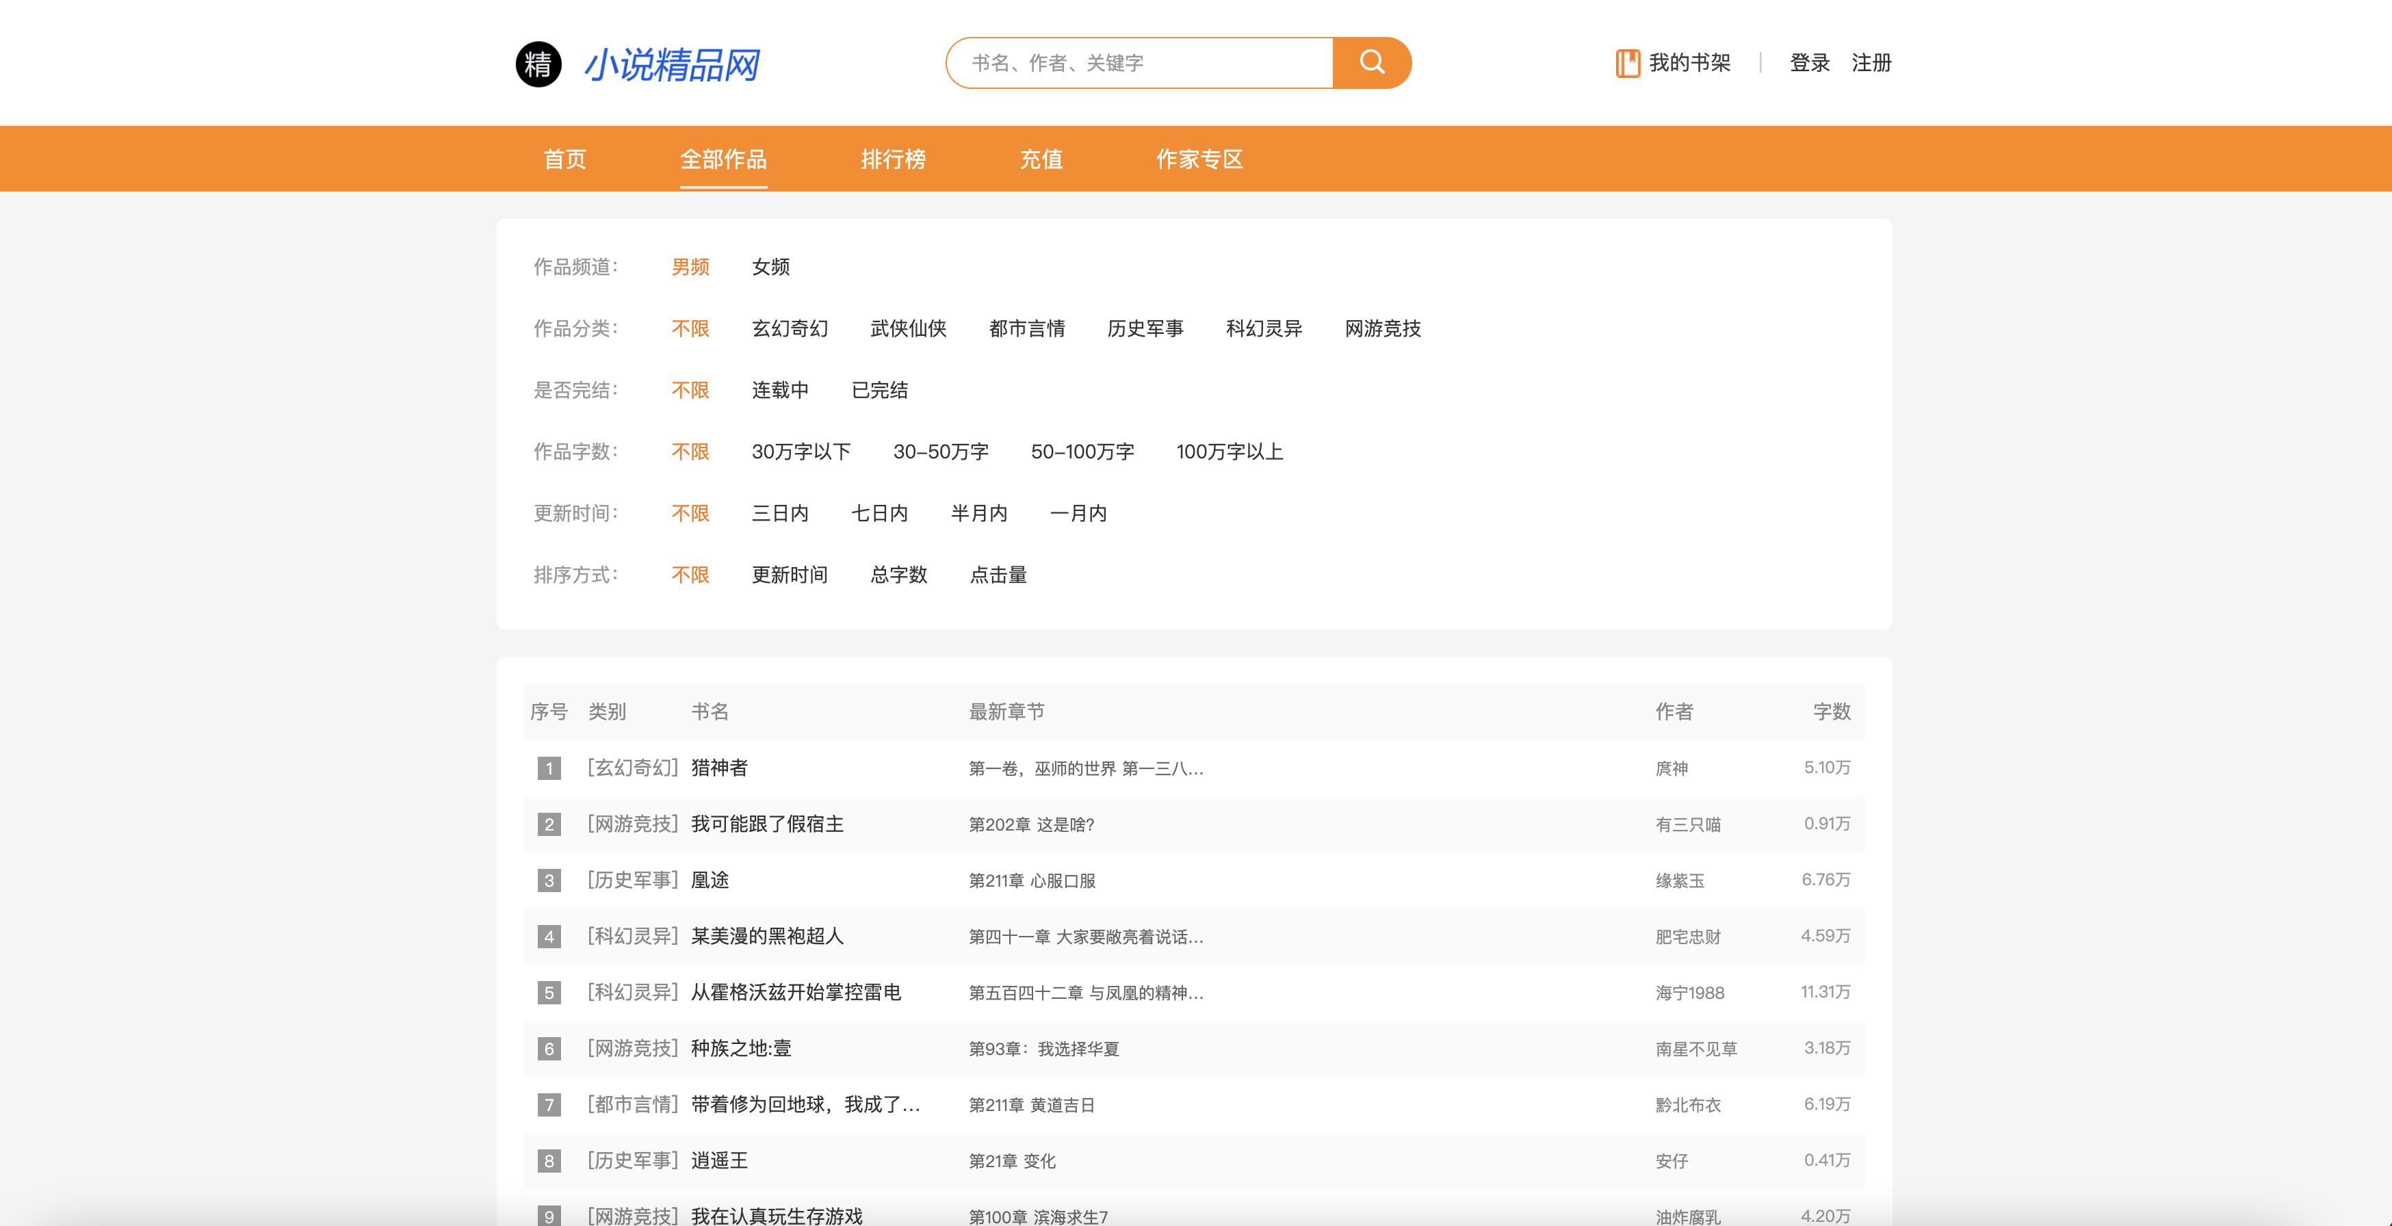Click the number 5 rank badge
This screenshot has width=2392, height=1226.
[549, 993]
